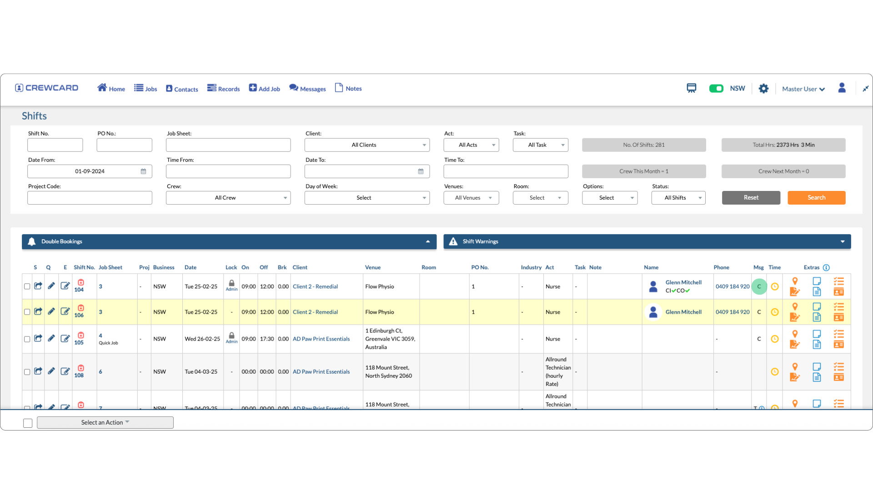
Task: Go to the Messages menu
Action: click(307, 88)
